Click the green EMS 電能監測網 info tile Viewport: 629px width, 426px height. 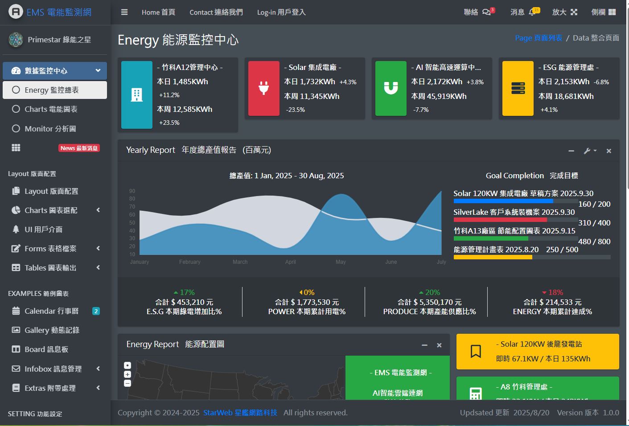(398, 377)
